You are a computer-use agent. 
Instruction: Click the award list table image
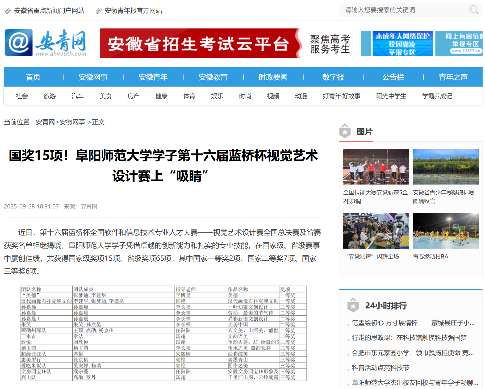pyautogui.click(x=163, y=333)
